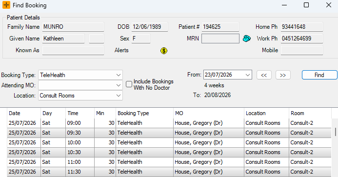Click the Family Name field
The image size is (338, 177).
click(x=73, y=27)
